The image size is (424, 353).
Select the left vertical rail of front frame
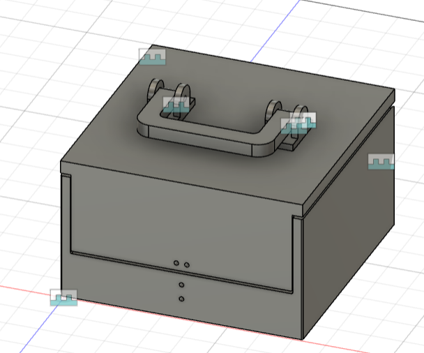66,216
